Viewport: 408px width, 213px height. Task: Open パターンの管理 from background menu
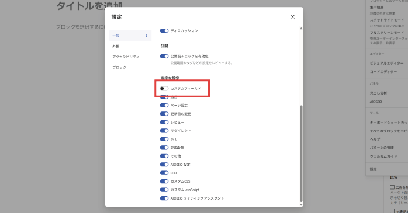tap(382, 148)
